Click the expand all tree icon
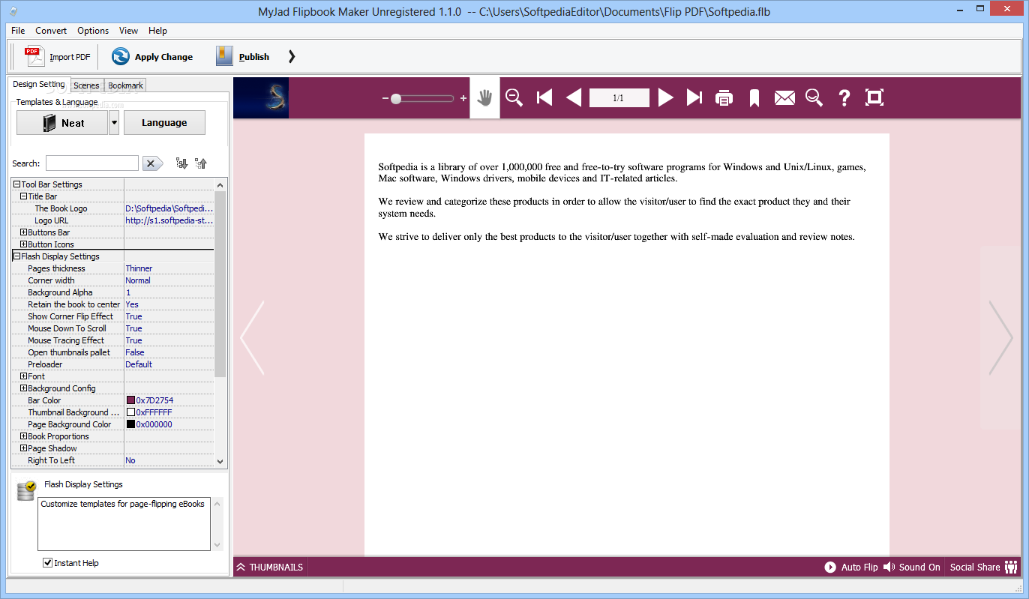The image size is (1029, 599). (x=181, y=163)
